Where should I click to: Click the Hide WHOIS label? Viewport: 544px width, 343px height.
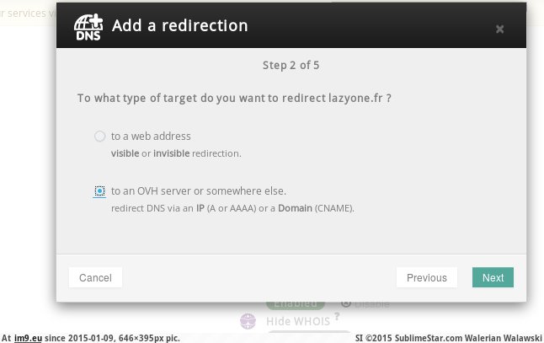(x=298, y=322)
